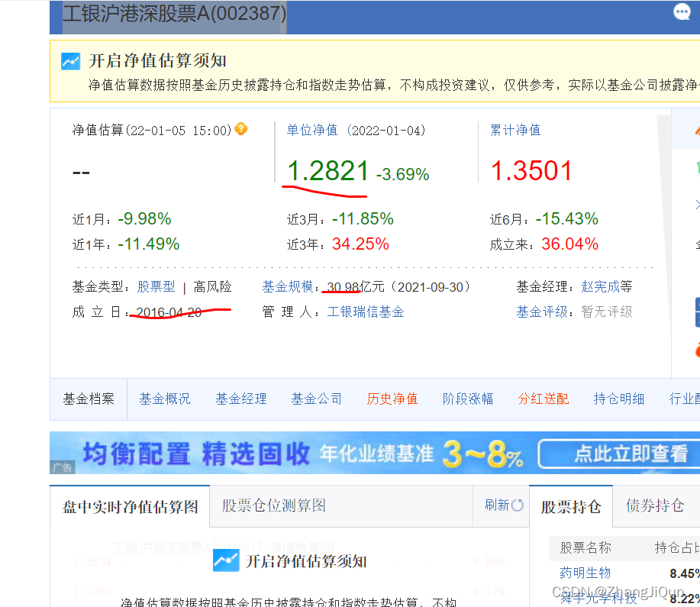Click 股票名称 column header
Viewport: 700px width, 607px height.
point(585,547)
